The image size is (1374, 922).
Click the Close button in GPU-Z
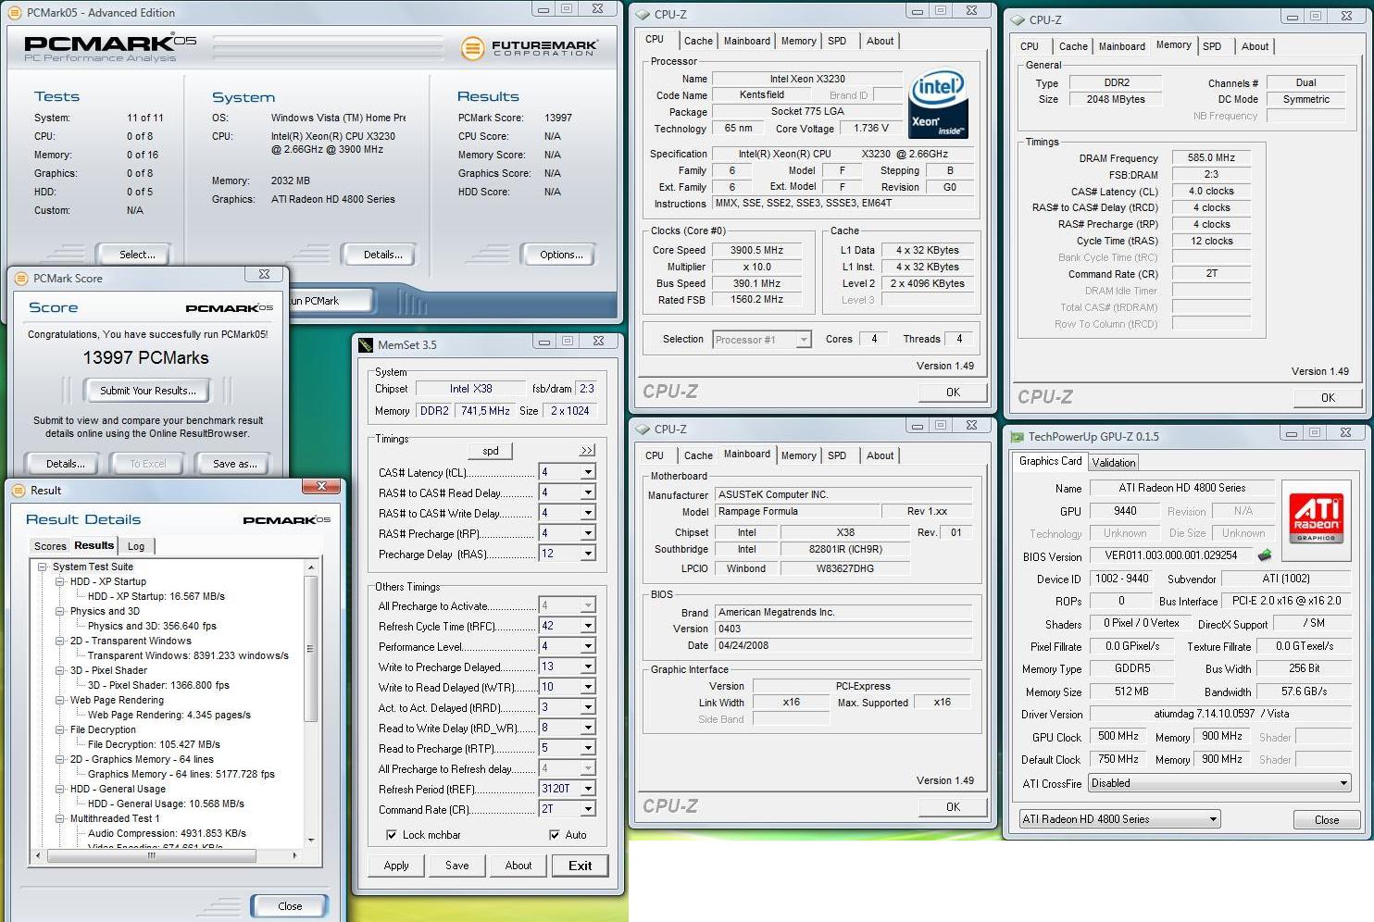1327,820
